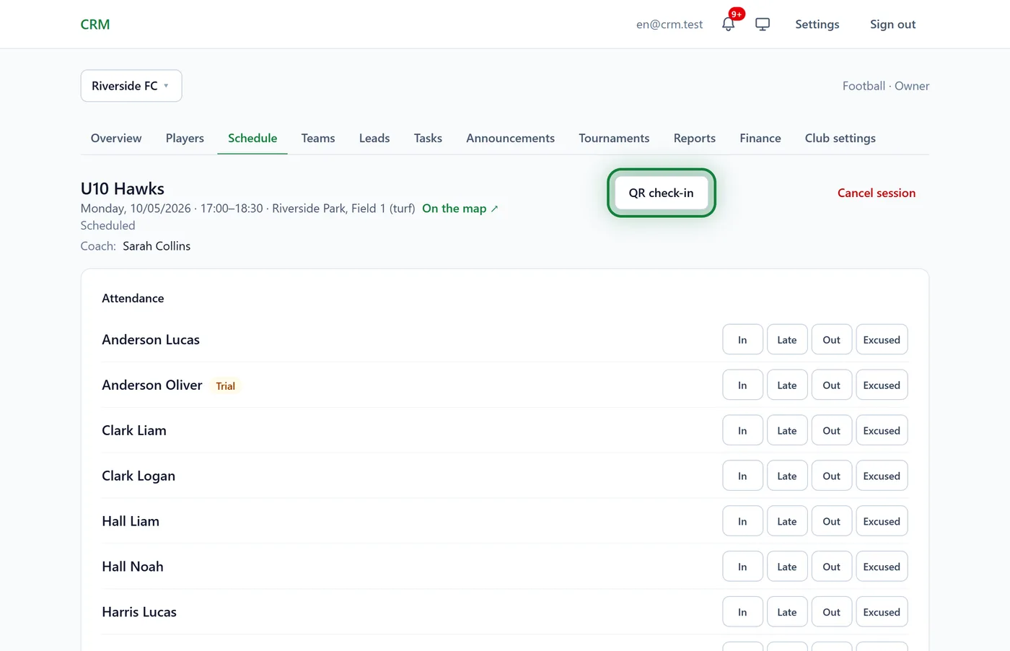This screenshot has width=1010, height=651.
Task: Mark Harris Lucas as Excused
Action: pyautogui.click(x=882, y=613)
